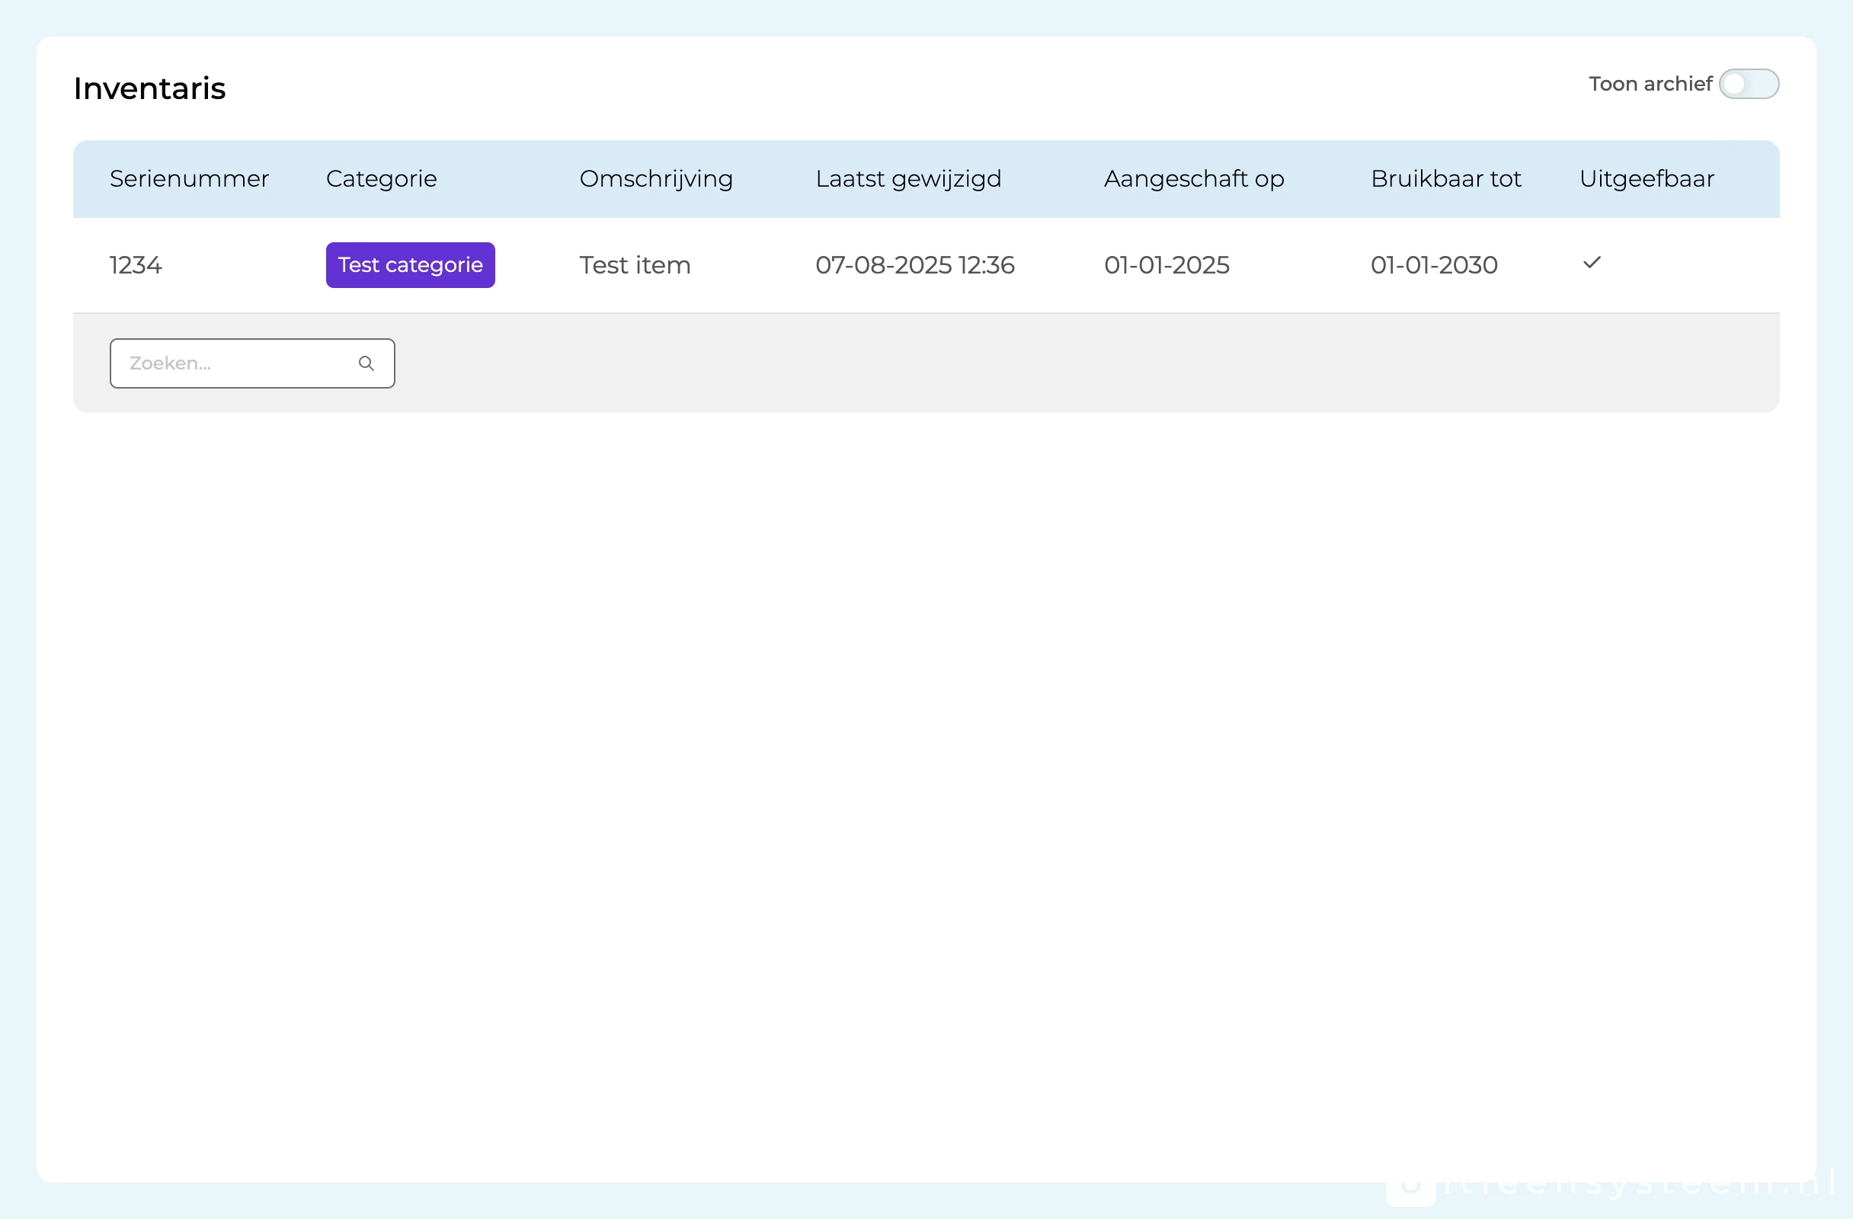Click the Test item description cell

(635, 265)
